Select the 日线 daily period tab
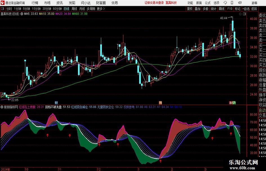 point(66,9)
